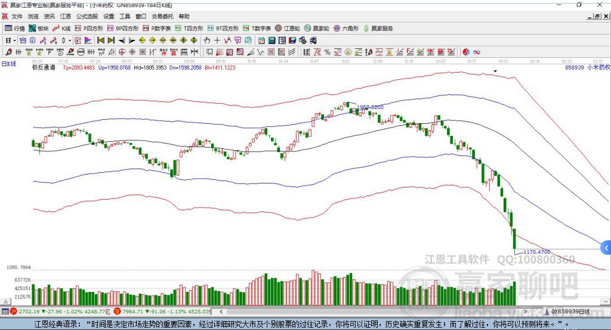The height and width of the screenshot is (330, 611).
Task: Open the T四方形 time square tool
Action: pyautogui.click(x=189, y=29)
